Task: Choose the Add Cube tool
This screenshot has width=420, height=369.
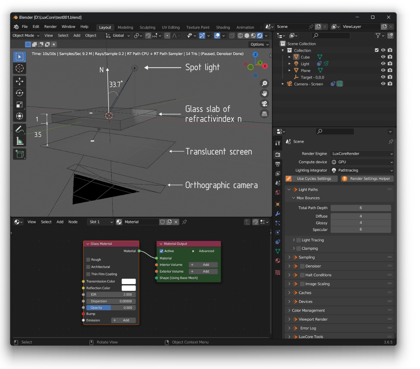Action: [x=19, y=154]
